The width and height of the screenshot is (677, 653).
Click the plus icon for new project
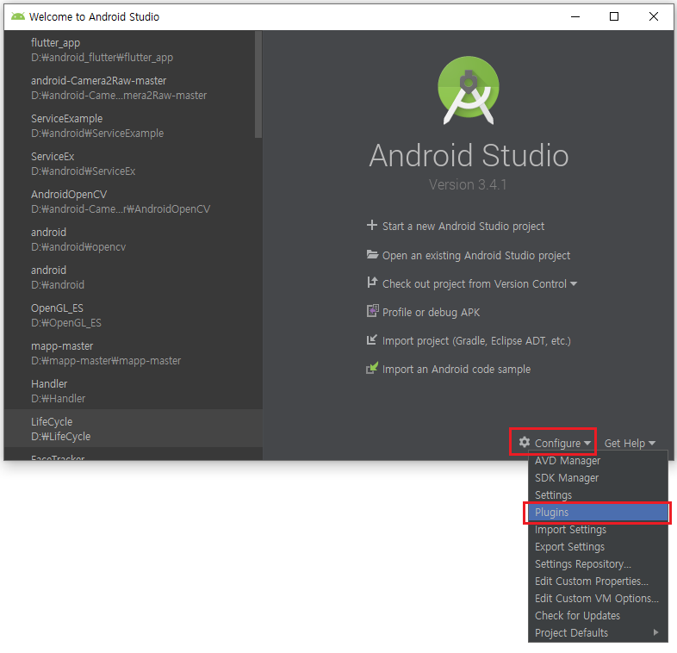pyautogui.click(x=372, y=225)
